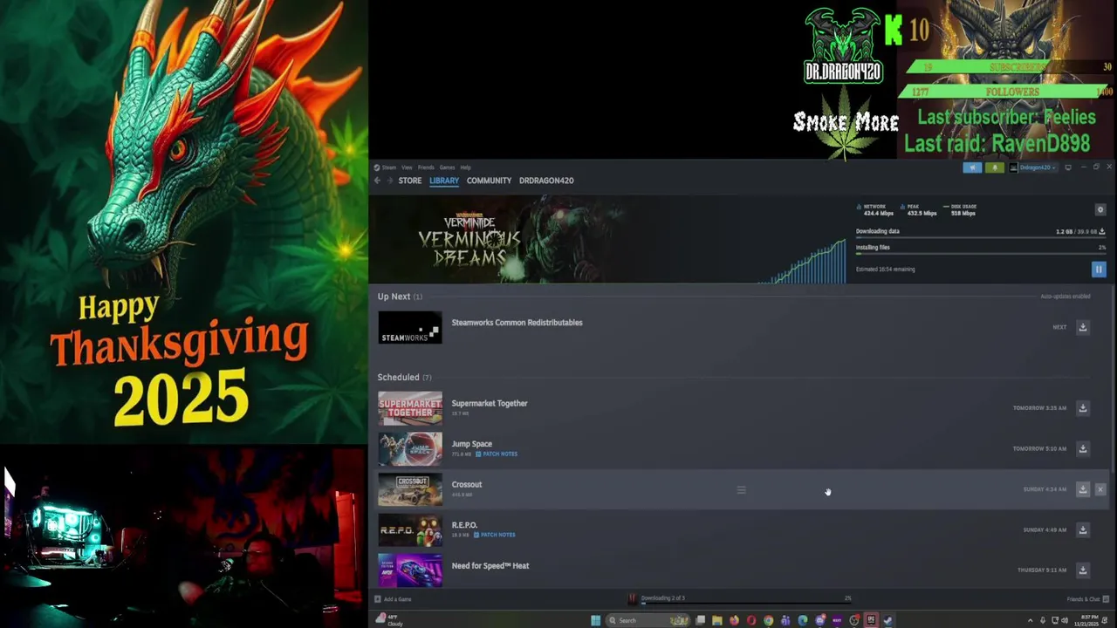Open Steamworks game thumbnail
Viewport: 1117px width, 628px height.
click(410, 327)
